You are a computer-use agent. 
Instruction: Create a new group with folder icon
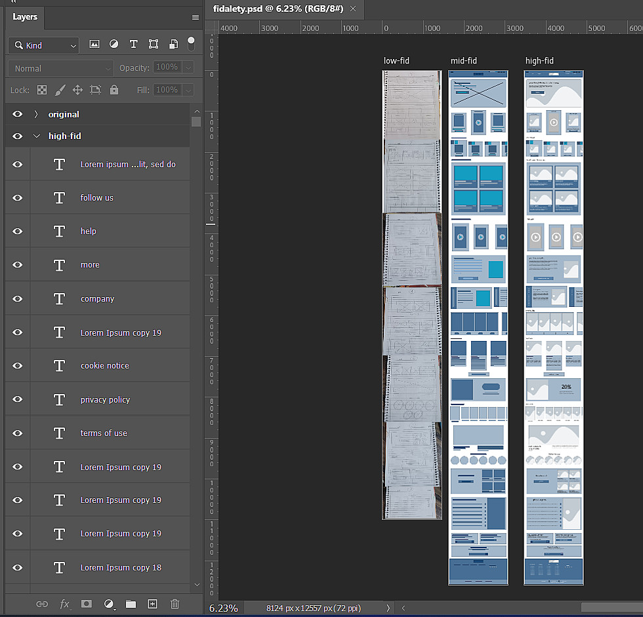point(131,604)
